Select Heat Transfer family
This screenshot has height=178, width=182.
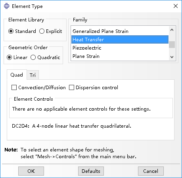click(x=120, y=39)
